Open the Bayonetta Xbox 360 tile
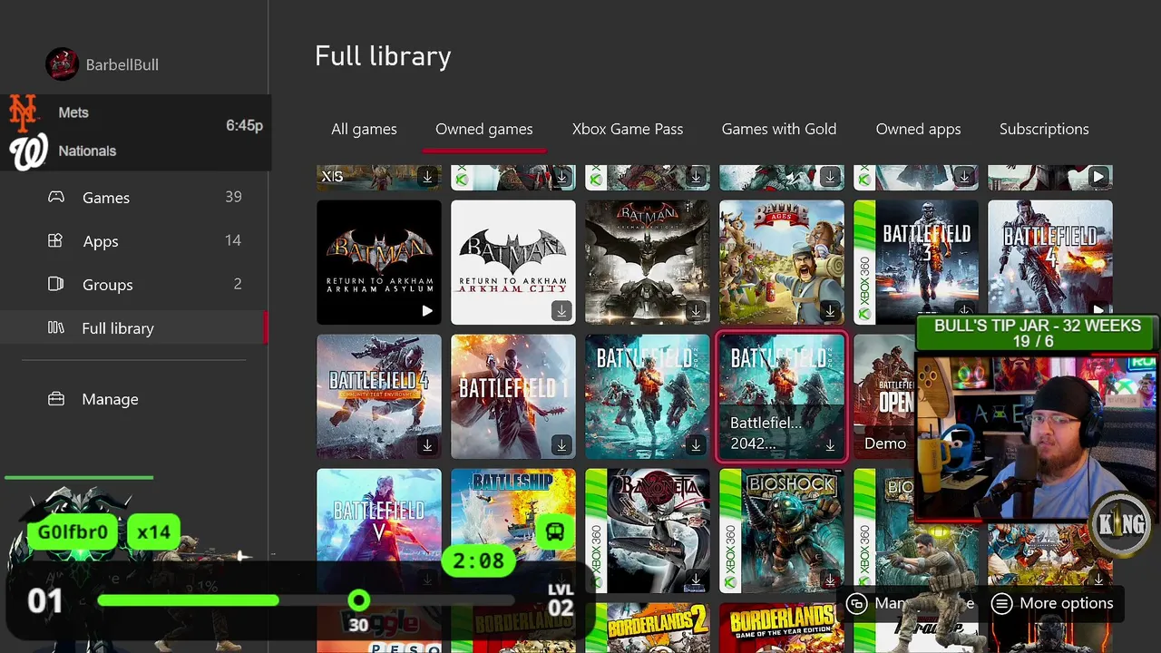Screen dimensions: 1161x653 pyautogui.click(x=648, y=531)
